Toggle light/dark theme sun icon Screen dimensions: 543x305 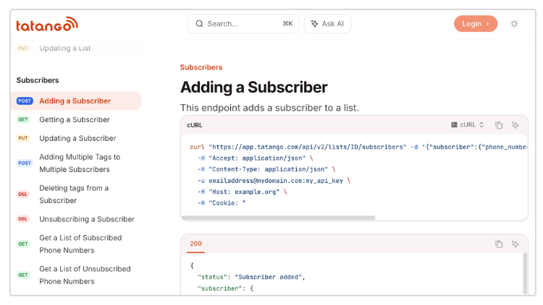514,24
